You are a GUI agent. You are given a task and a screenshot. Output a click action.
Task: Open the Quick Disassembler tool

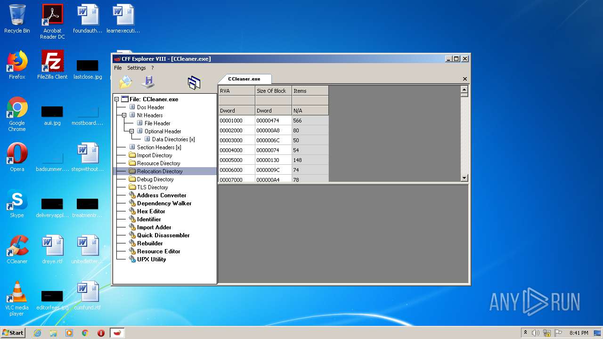click(x=163, y=235)
